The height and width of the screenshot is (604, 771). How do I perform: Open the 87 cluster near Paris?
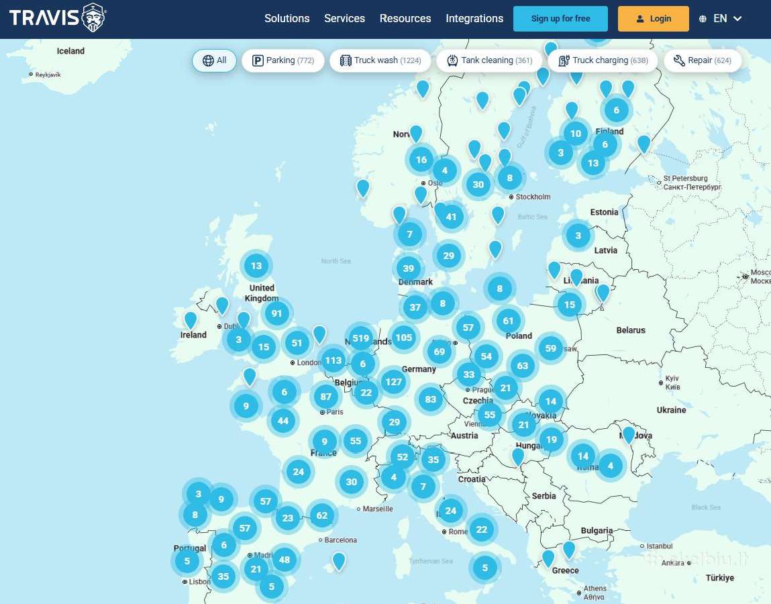(326, 397)
